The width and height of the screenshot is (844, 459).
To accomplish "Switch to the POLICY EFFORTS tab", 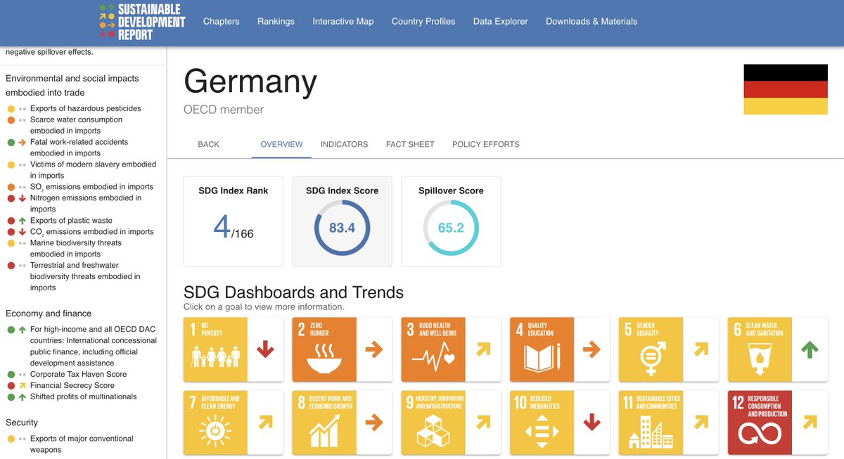I will 486,144.
